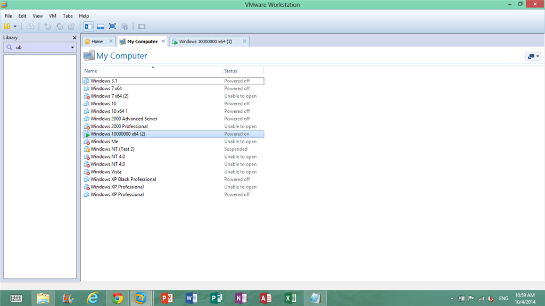Switch to the Home tab

pyautogui.click(x=97, y=42)
